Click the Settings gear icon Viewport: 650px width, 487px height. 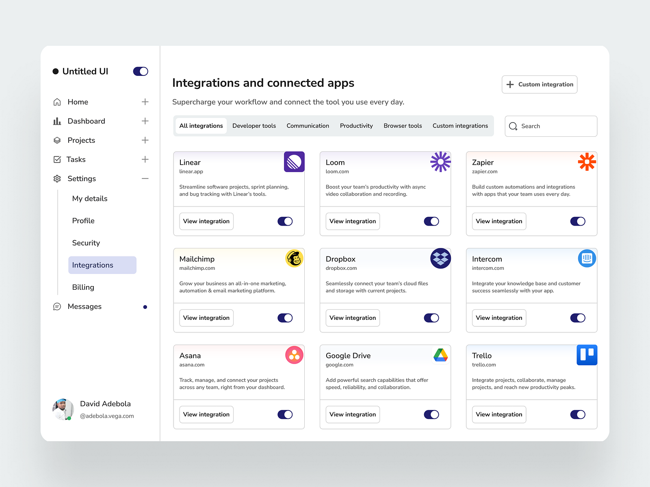57,179
